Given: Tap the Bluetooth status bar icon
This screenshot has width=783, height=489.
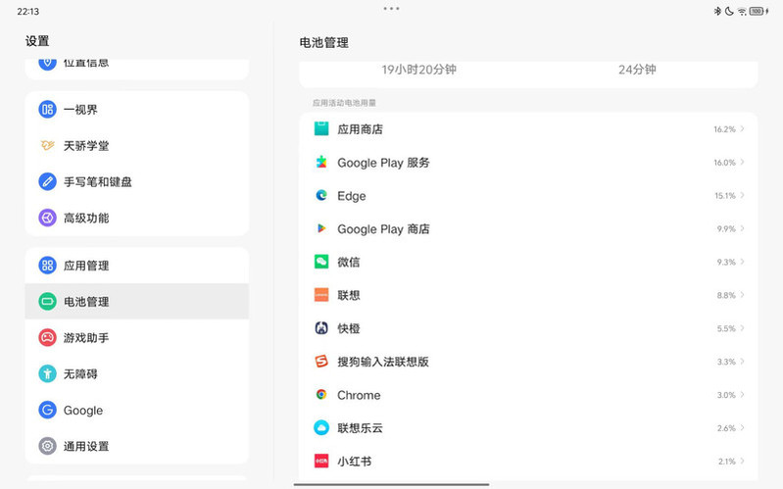Looking at the screenshot, I should coord(717,11).
